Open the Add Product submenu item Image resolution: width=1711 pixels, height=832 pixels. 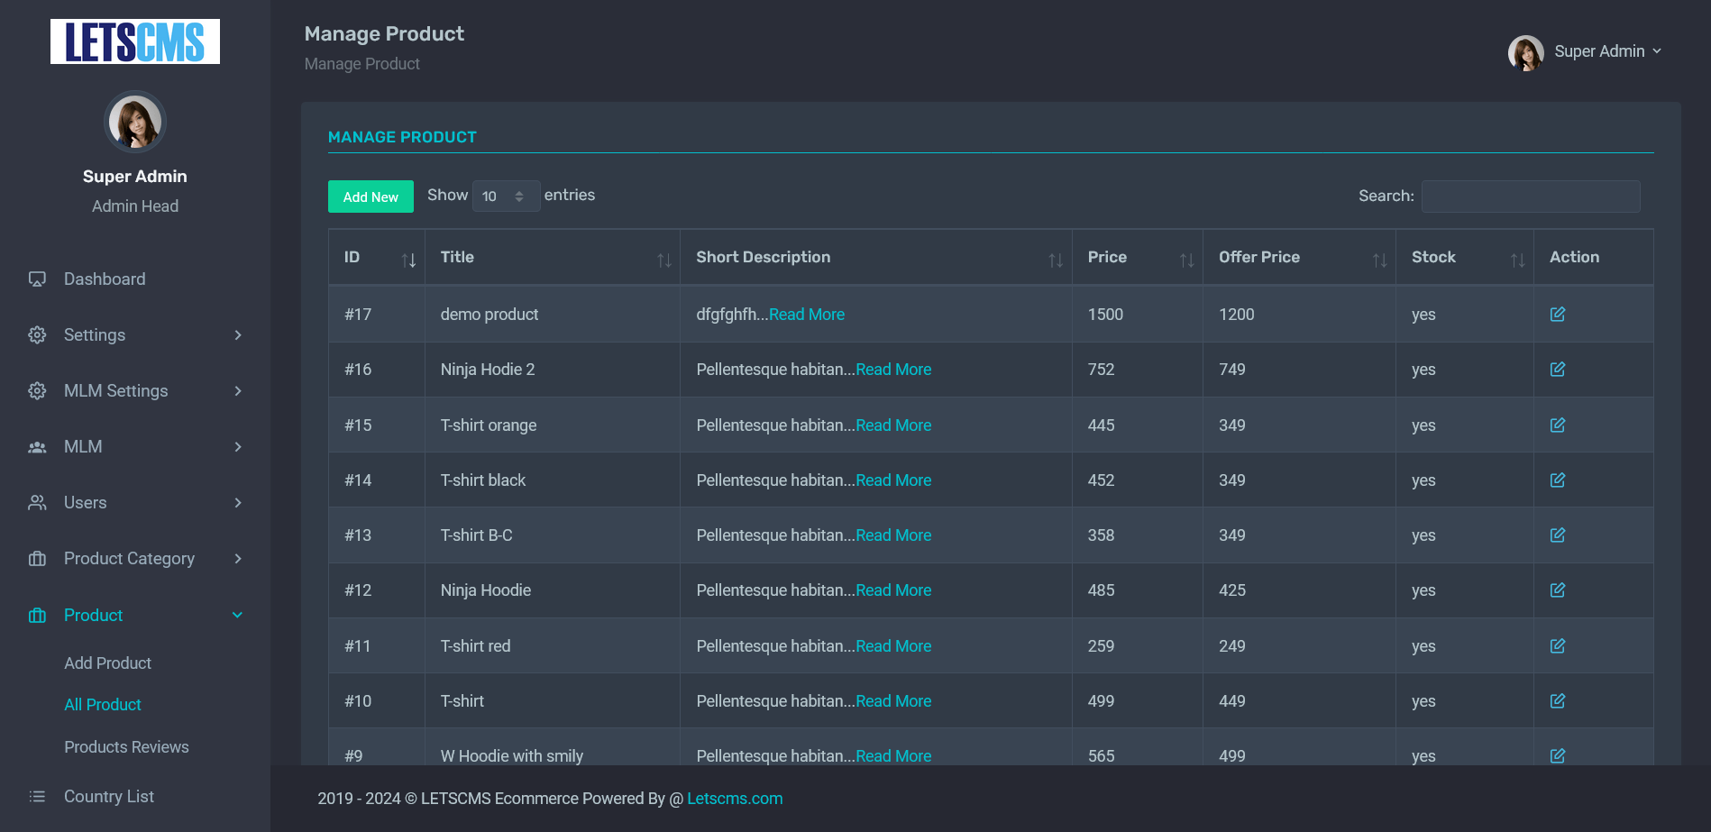(x=107, y=663)
